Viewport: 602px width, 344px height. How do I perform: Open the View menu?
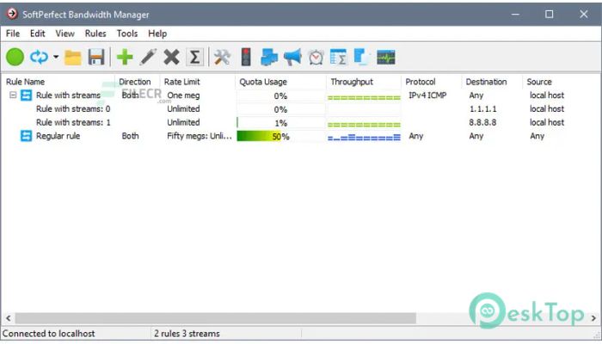pos(64,34)
